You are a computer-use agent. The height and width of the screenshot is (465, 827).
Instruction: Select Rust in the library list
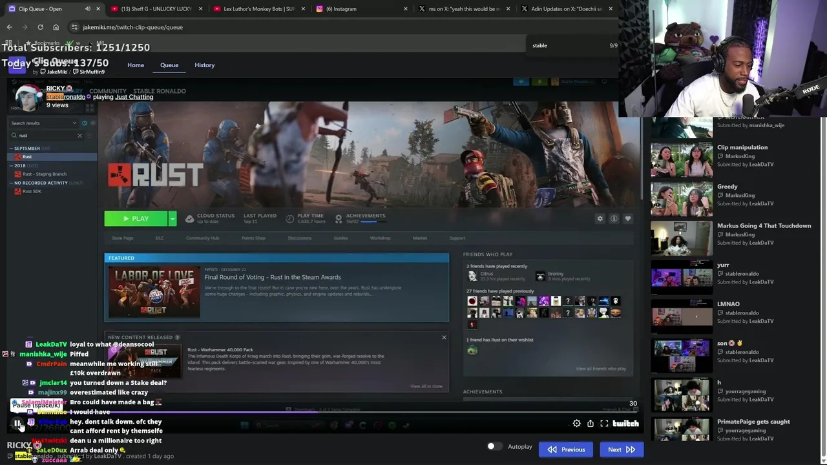tap(52, 157)
